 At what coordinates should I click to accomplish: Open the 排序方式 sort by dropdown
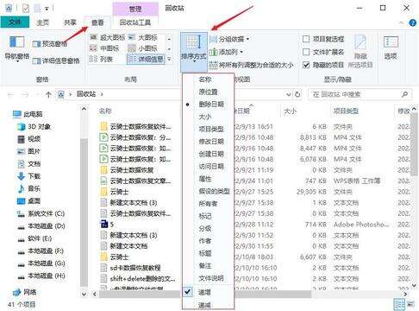pos(194,52)
